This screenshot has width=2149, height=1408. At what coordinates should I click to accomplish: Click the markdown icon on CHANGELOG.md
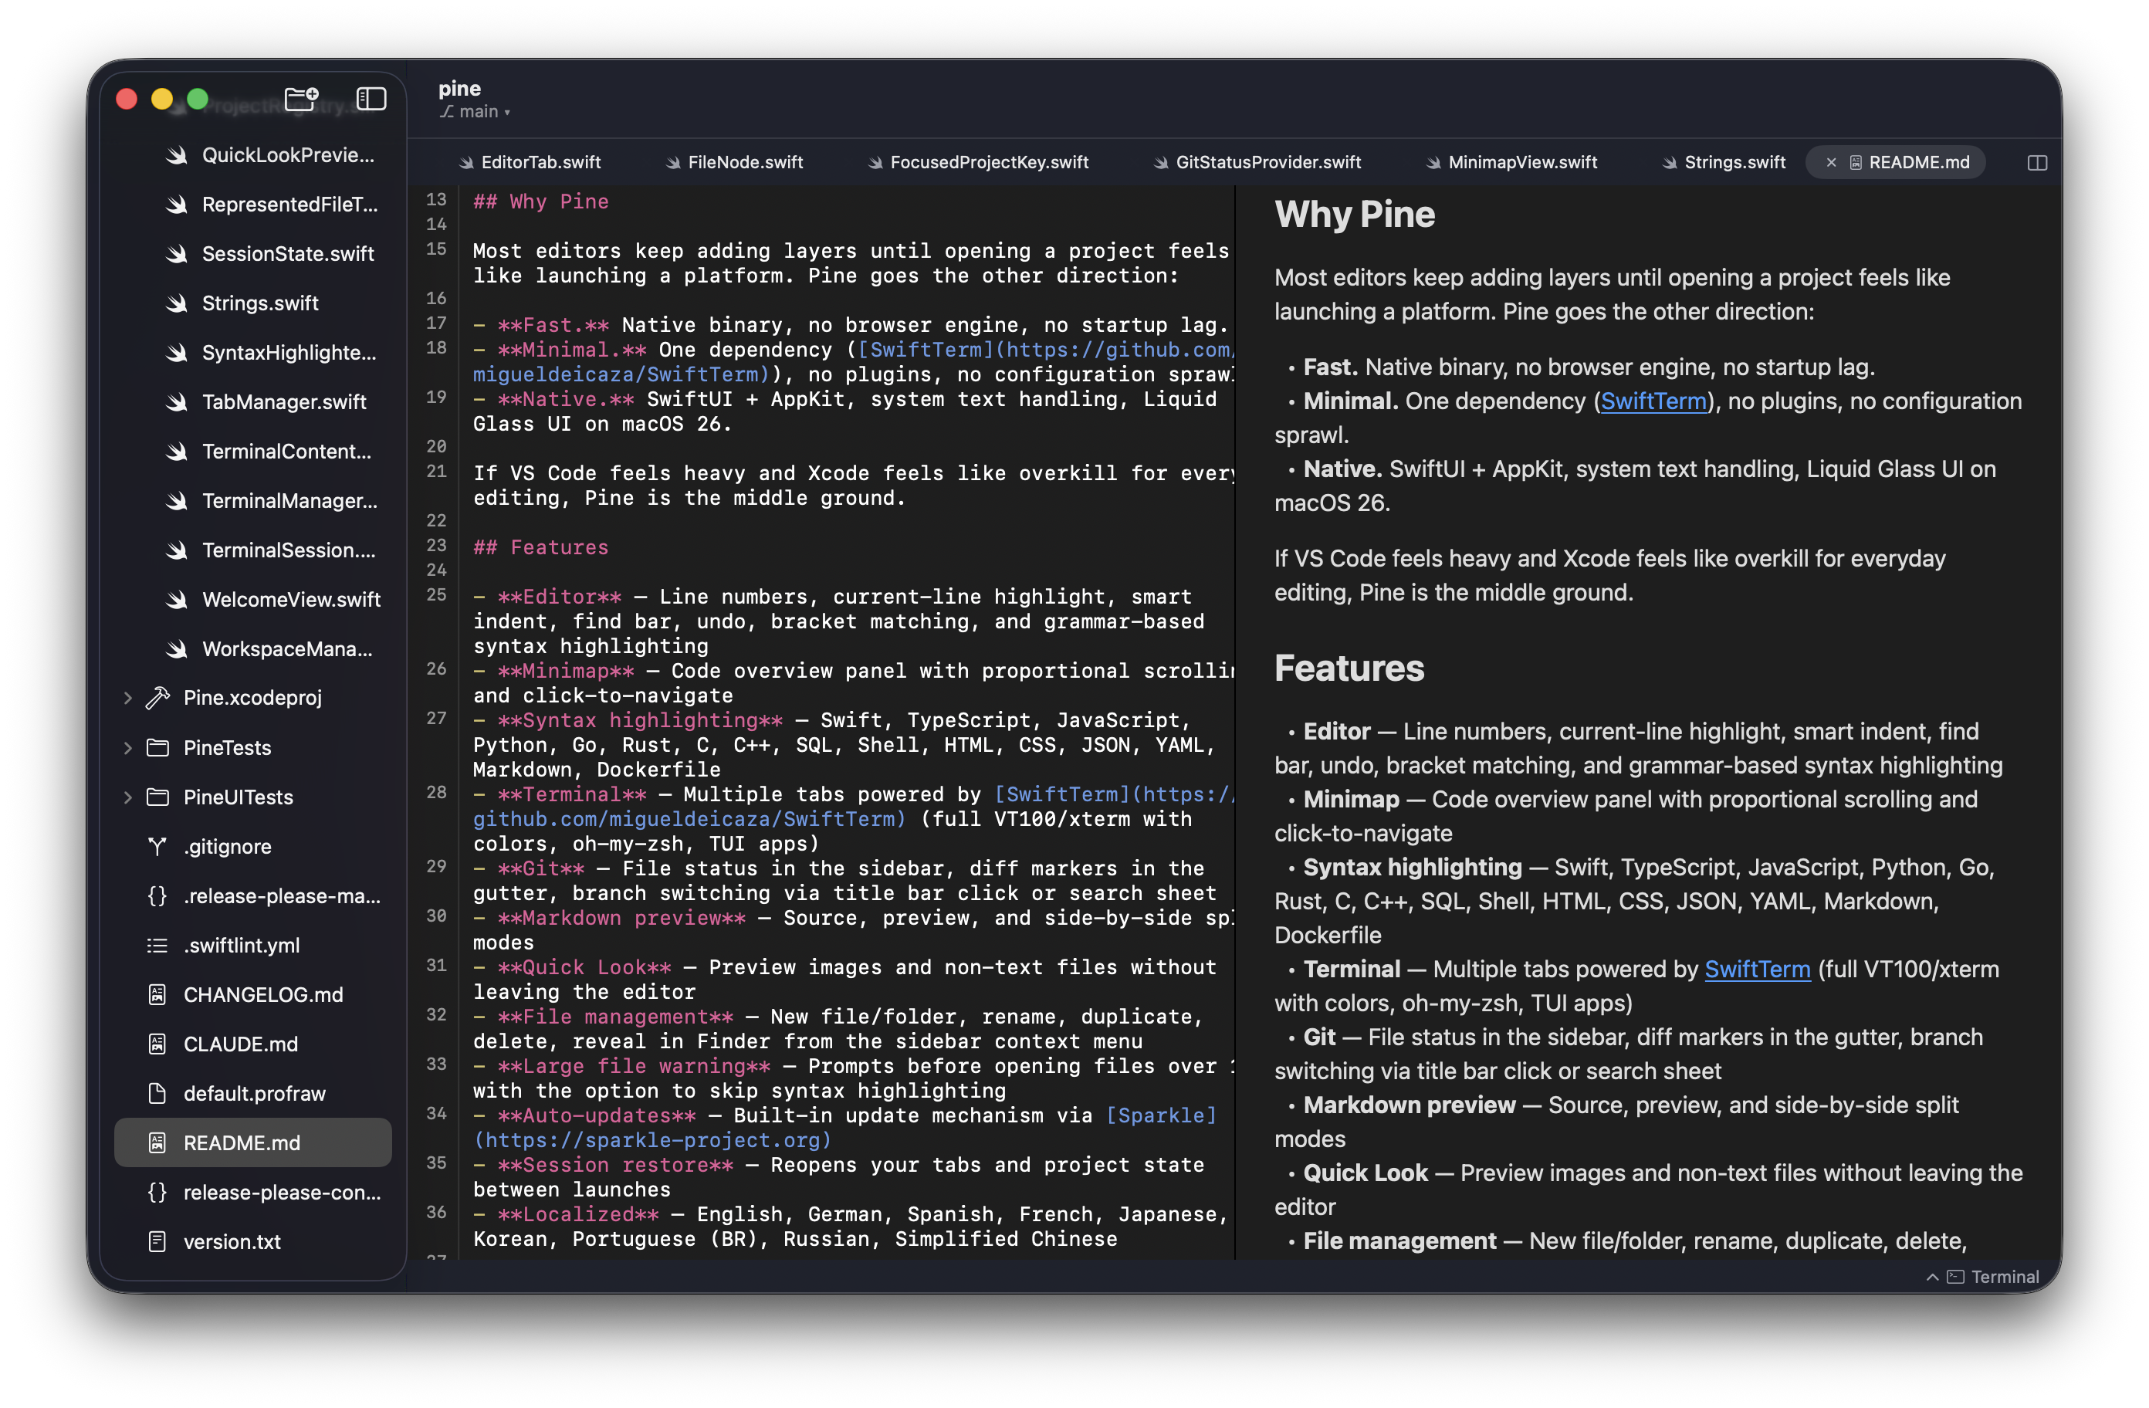pos(159,993)
